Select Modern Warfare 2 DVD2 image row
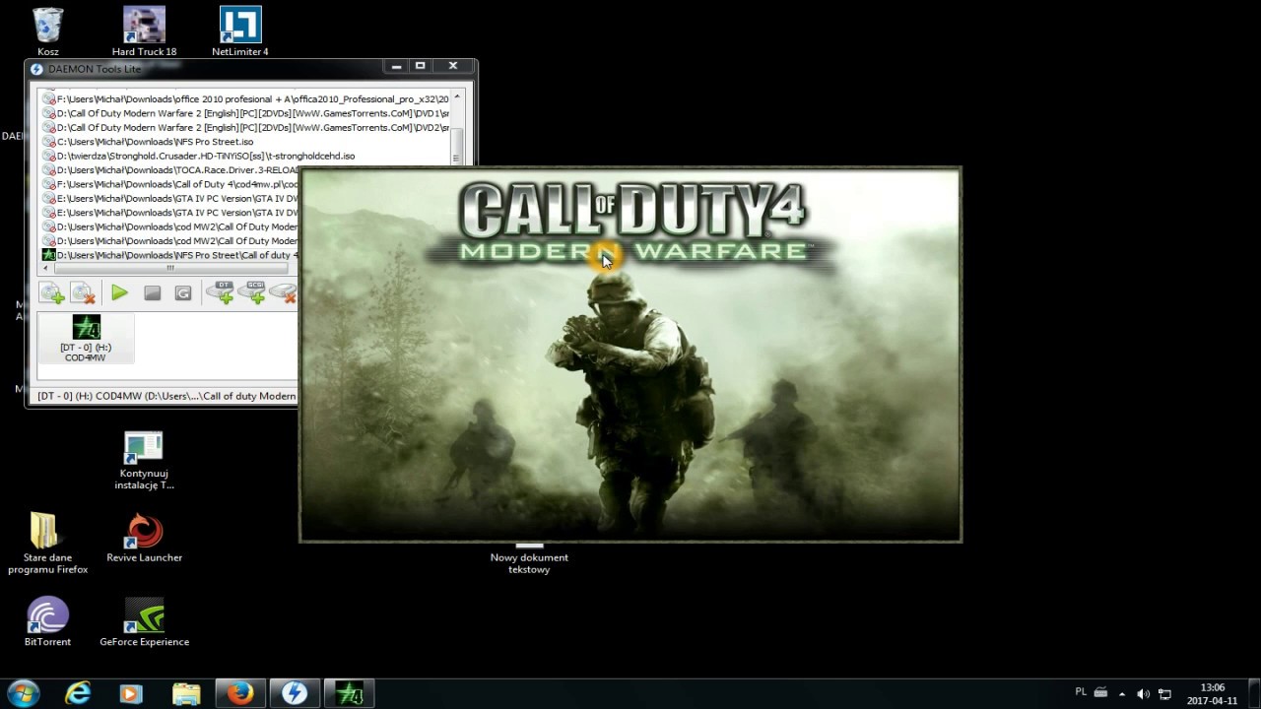Screen dimensions: 1261x709 [244, 127]
